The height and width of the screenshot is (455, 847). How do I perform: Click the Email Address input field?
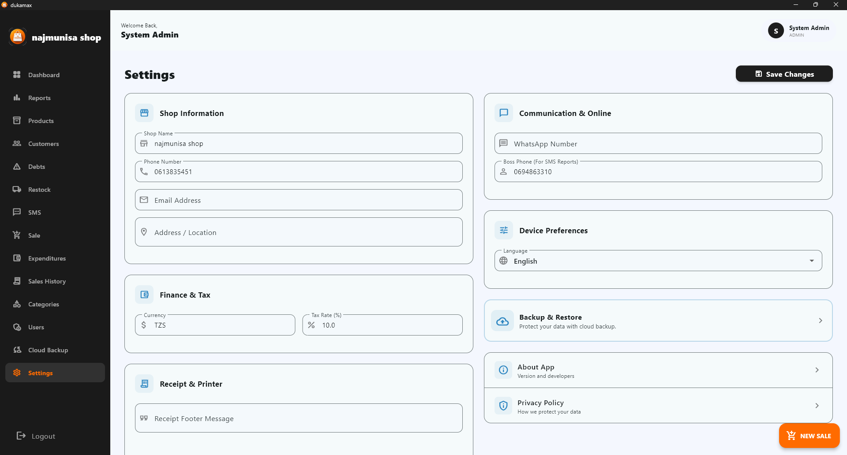point(299,200)
